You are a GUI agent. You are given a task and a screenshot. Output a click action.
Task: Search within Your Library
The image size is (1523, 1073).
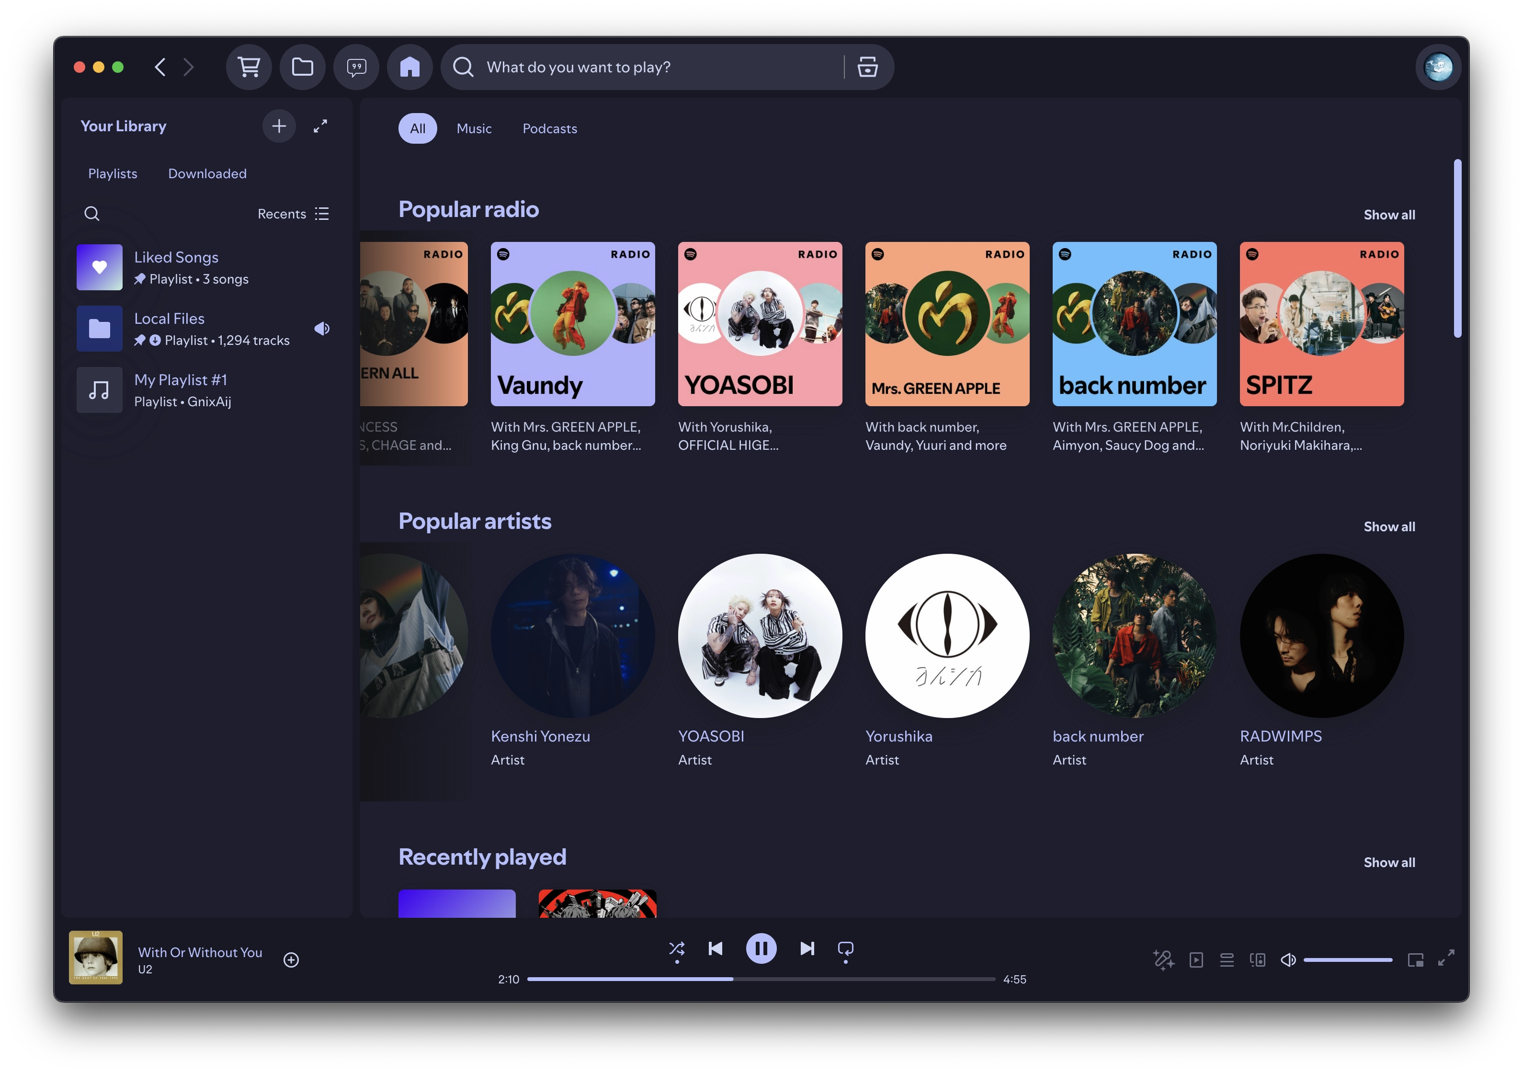tap(91, 214)
